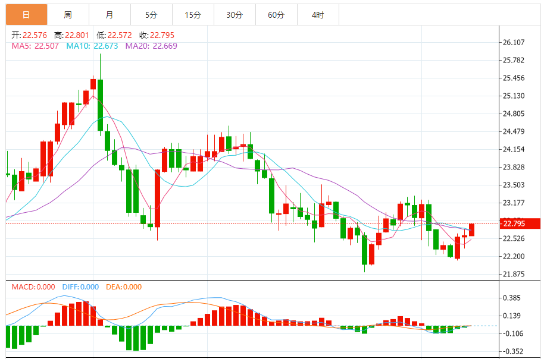Image resolution: width=544 pixels, height=359 pixels.
Task: Click the 23.503 price axis label
Action: 514,185
